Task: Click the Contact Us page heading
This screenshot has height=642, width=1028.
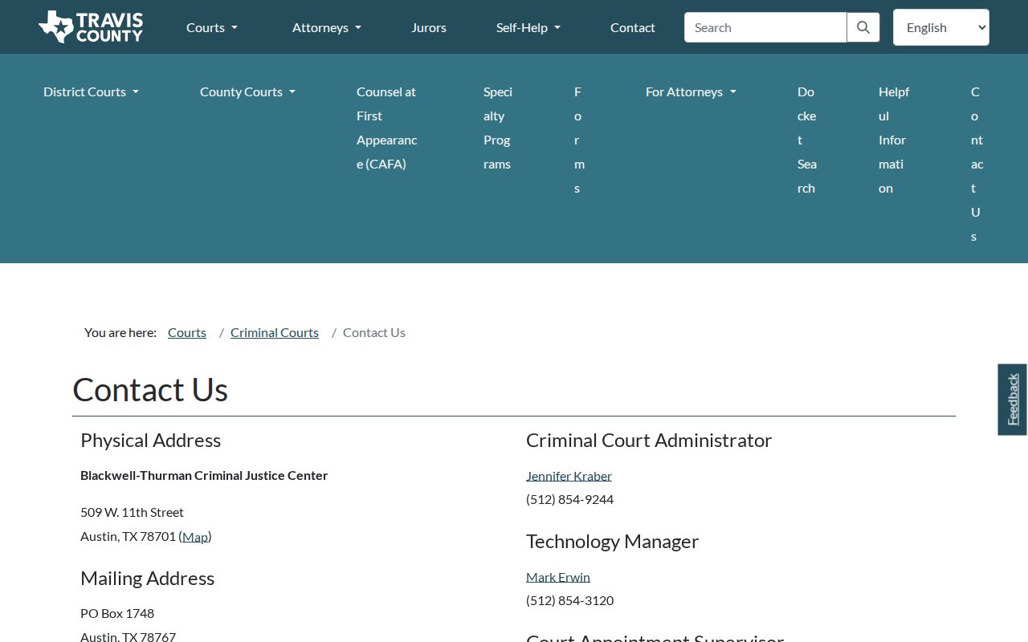Action: (x=150, y=390)
